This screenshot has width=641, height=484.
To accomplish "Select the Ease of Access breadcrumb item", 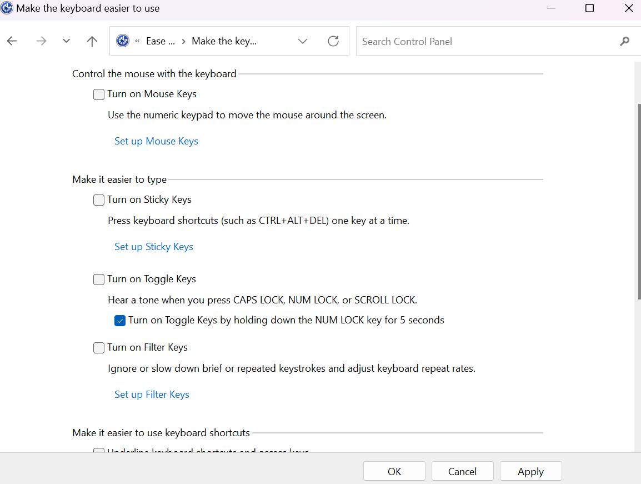I will [160, 41].
